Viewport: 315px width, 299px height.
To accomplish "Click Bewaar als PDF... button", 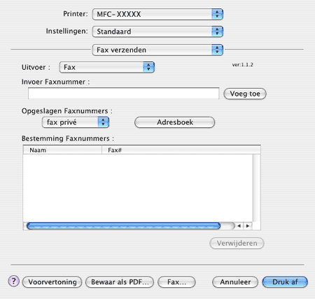I will pos(120,282).
